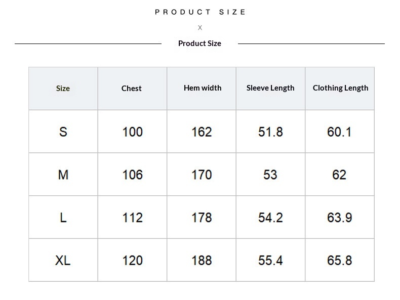Select the Hem width column header
This screenshot has height=300, width=400.
pos(203,88)
